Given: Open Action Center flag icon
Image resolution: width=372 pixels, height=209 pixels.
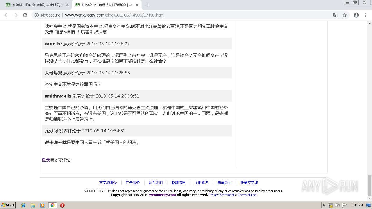Looking at the screenshot, I should pyautogui.click(x=344, y=205).
